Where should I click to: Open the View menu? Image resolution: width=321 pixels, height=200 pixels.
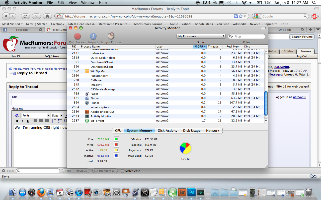(73, 3)
